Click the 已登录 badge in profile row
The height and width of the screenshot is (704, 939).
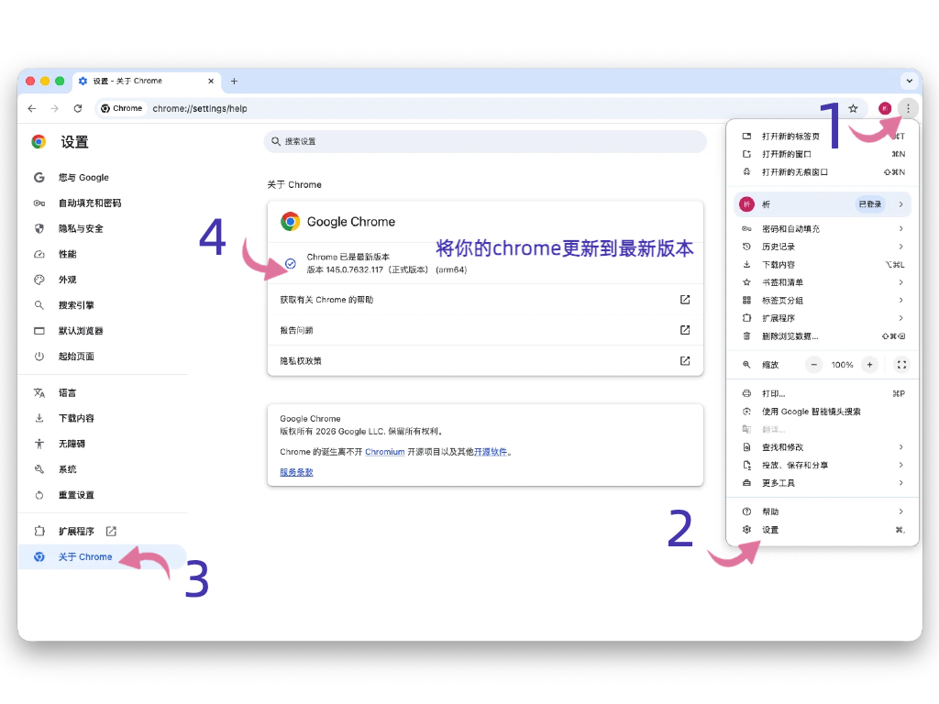870,204
